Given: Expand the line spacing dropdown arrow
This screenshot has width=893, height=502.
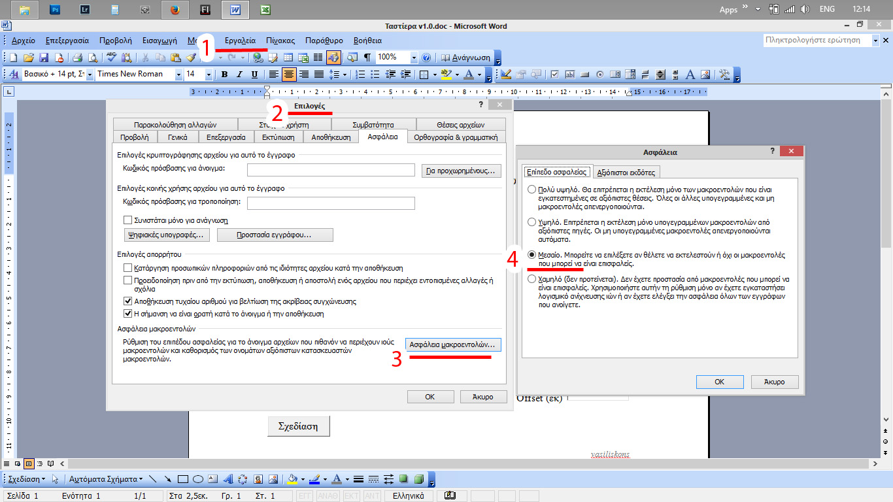Looking at the screenshot, I should [345, 75].
